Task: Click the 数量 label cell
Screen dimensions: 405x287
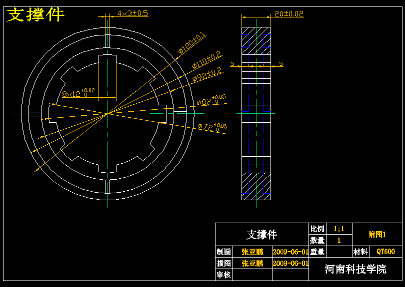Action: click(x=317, y=240)
